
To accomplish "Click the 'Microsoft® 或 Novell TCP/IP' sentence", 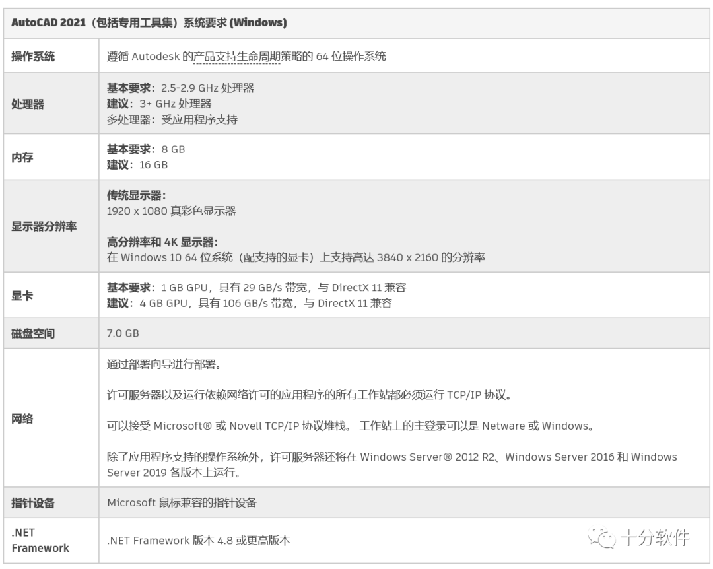I will (351, 426).
